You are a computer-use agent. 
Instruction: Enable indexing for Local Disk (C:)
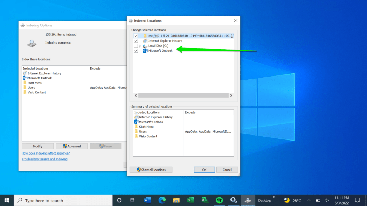point(136,46)
